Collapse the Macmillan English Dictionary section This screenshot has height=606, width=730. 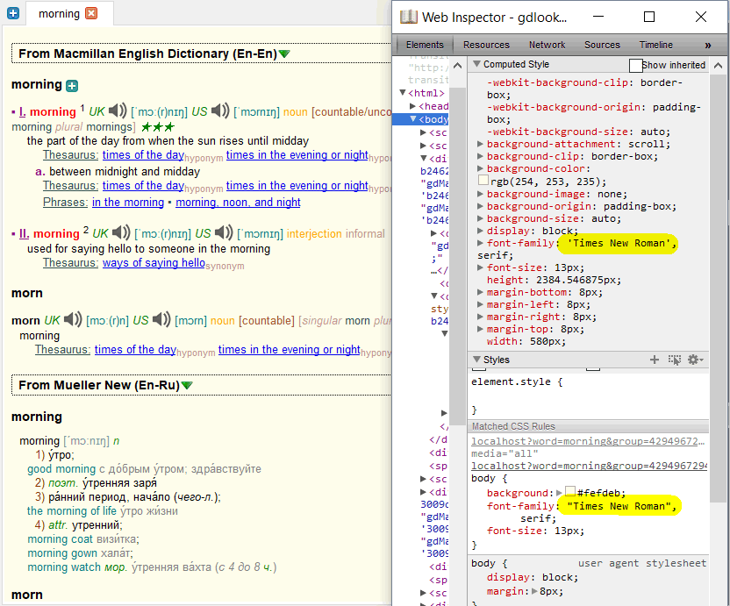pyautogui.click(x=284, y=54)
